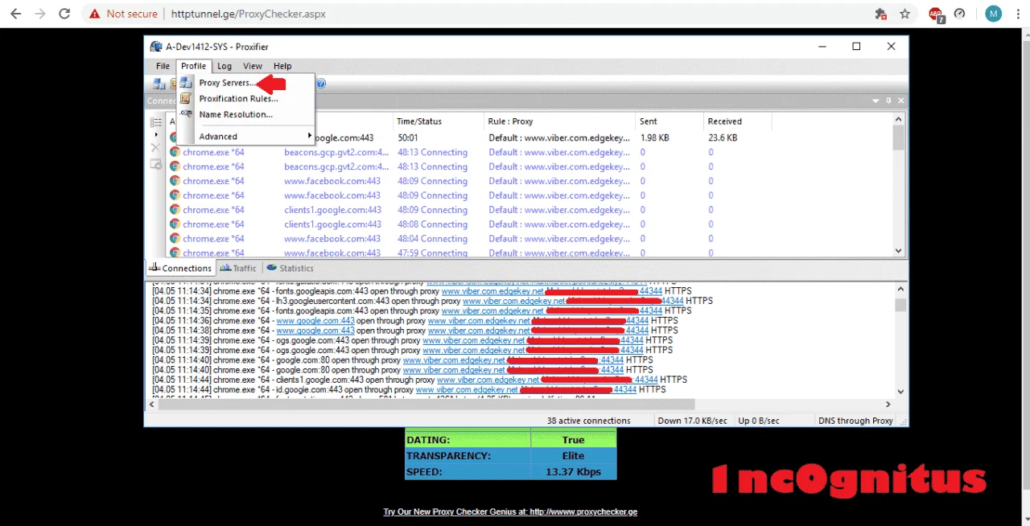Open the Chrome profile avatar M

(x=994, y=14)
